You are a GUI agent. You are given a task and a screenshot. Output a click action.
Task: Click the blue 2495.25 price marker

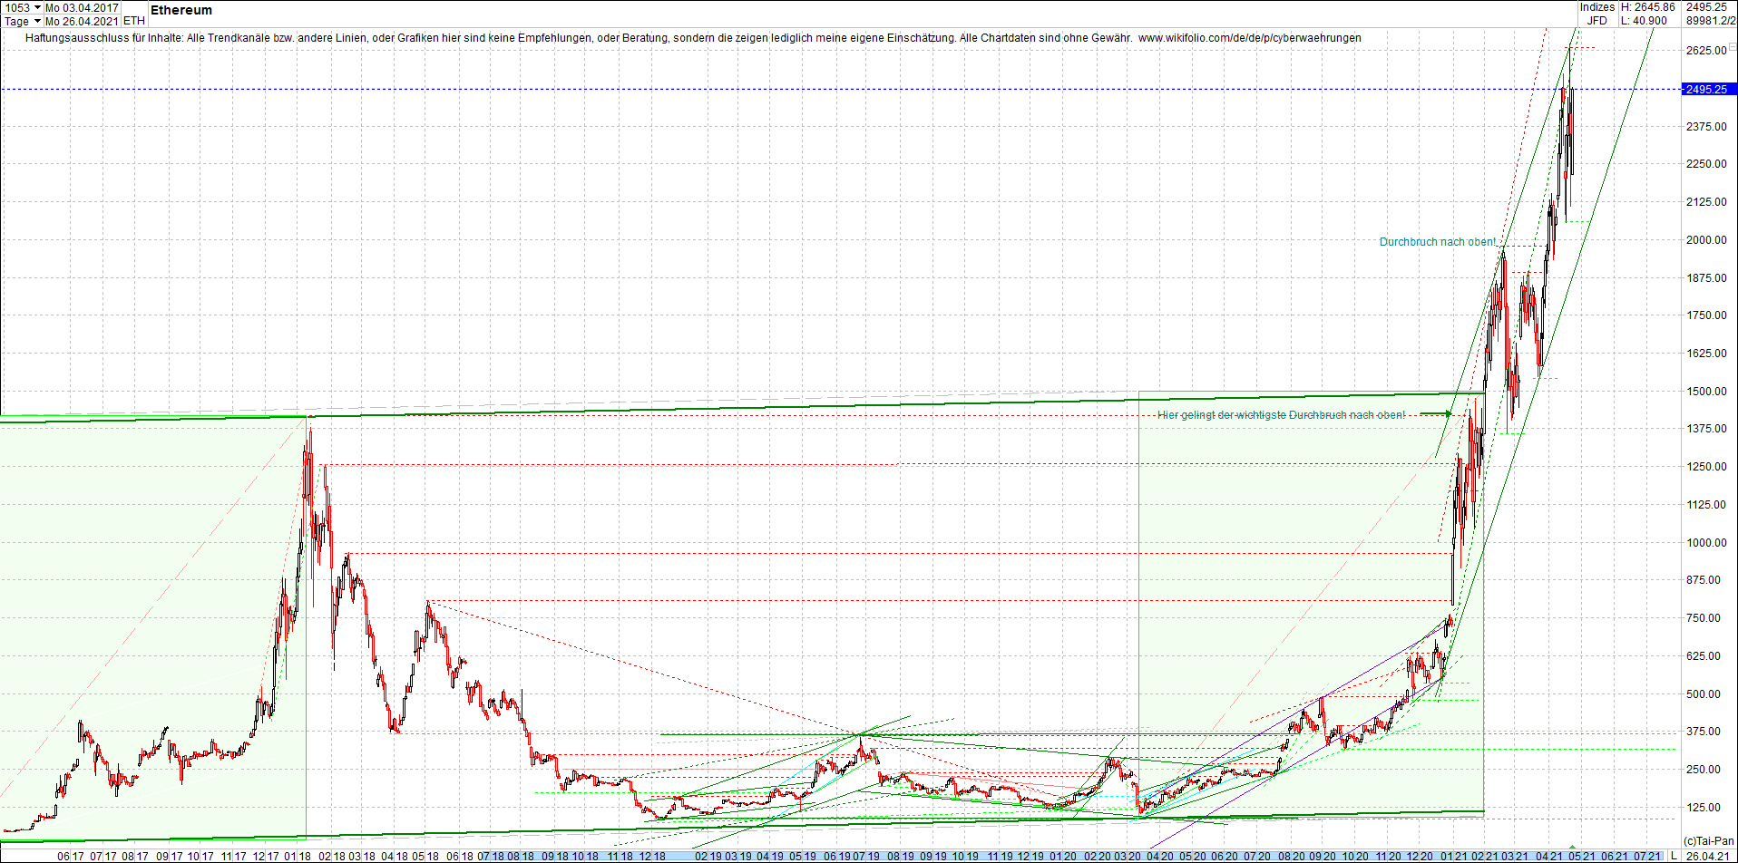[1709, 89]
